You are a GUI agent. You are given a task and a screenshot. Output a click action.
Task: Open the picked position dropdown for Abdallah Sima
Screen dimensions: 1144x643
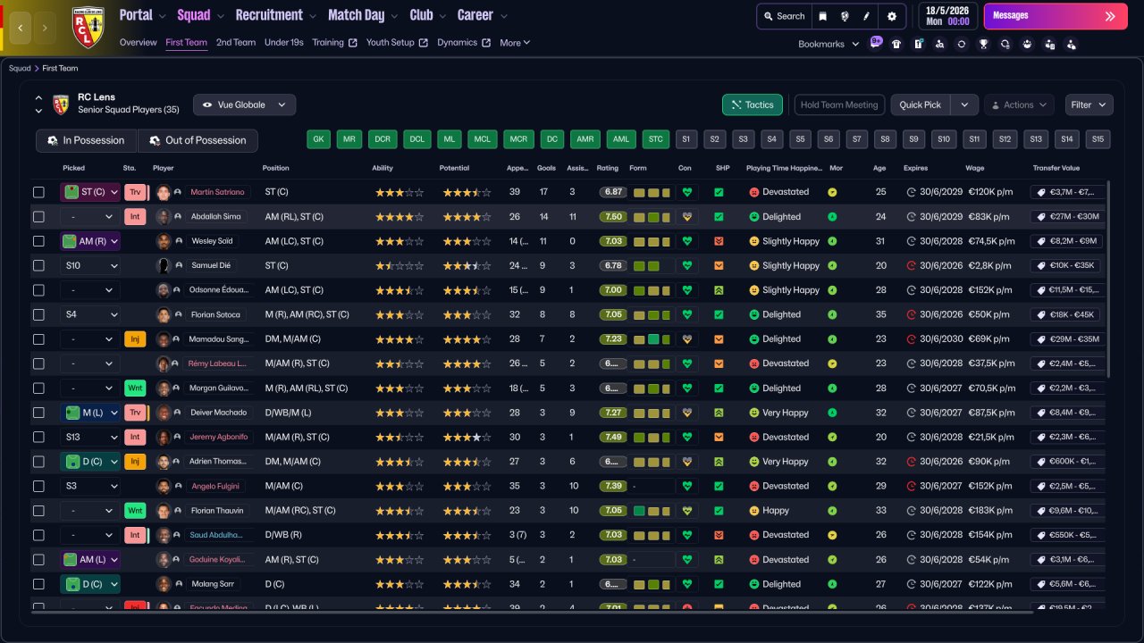point(90,216)
